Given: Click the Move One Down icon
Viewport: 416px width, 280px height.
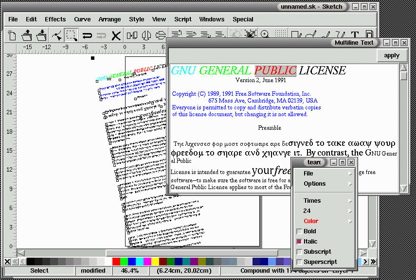Looking at the screenshot, I should click(x=205, y=34).
